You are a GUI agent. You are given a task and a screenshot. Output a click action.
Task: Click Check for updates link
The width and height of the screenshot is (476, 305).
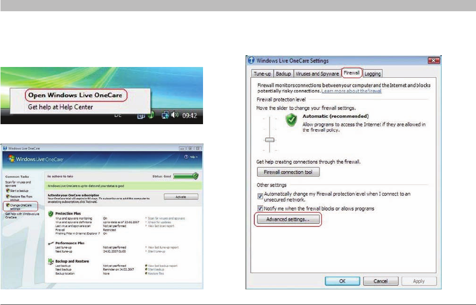(159, 222)
